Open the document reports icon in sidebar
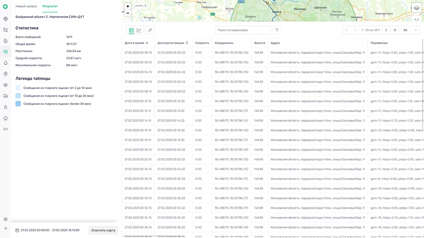Image resolution: width=424 pixels, height=238 pixels. point(6,41)
